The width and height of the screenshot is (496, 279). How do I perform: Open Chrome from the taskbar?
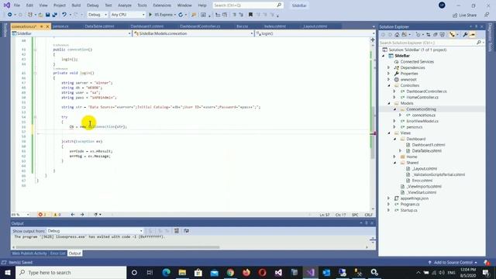230,272
